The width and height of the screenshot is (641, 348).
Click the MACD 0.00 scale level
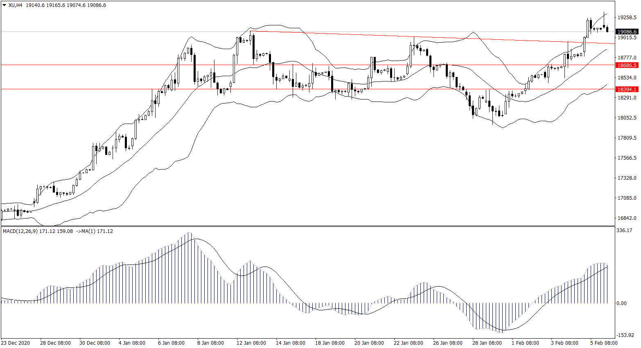pyautogui.click(x=621, y=303)
